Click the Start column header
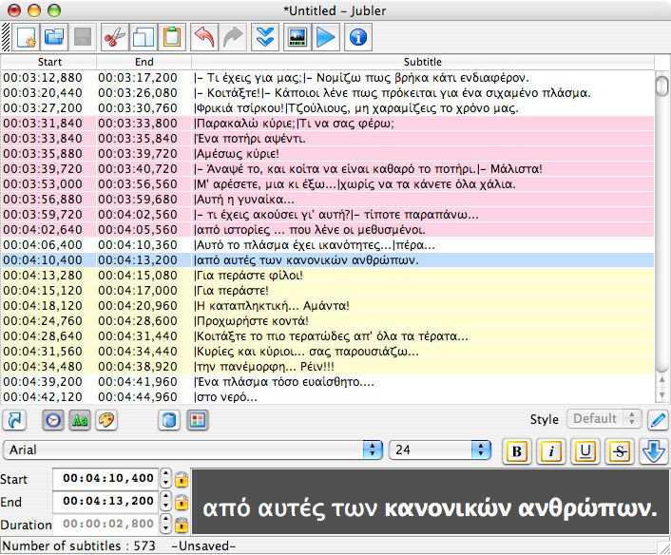This screenshot has height=555, width=671. tap(49, 62)
